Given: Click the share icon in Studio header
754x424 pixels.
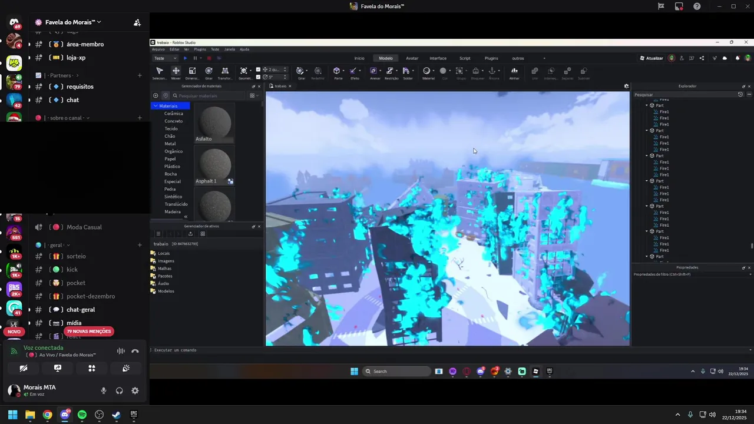Looking at the screenshot, I should pos(702,58).
